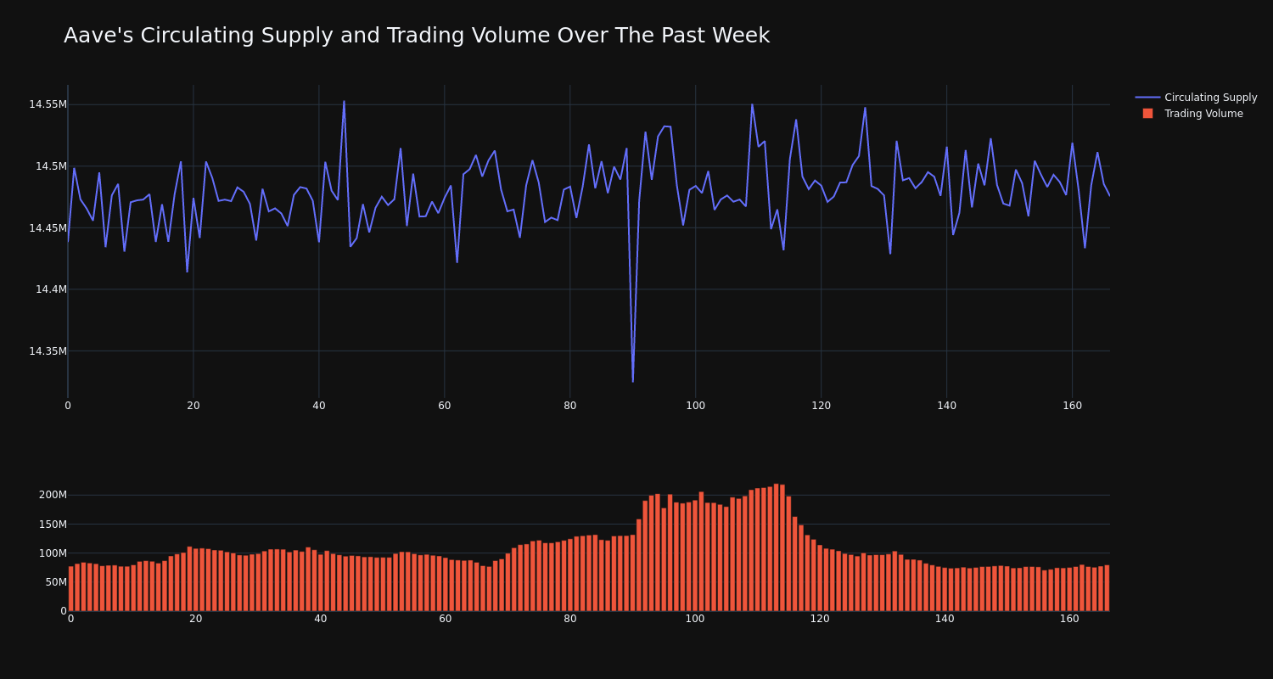1273x679 pixels.
Task: Click the 150M volume axis label
Action: [53, 524]
